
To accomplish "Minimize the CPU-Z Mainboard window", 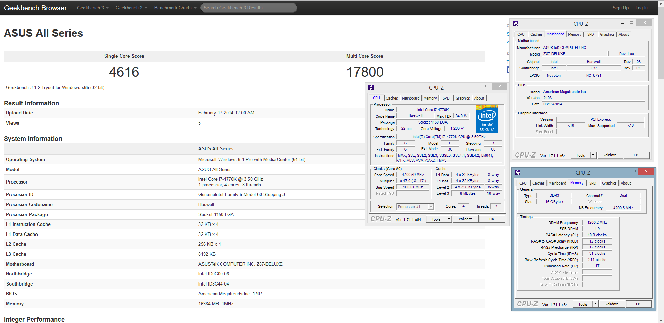I will [622, 23].
